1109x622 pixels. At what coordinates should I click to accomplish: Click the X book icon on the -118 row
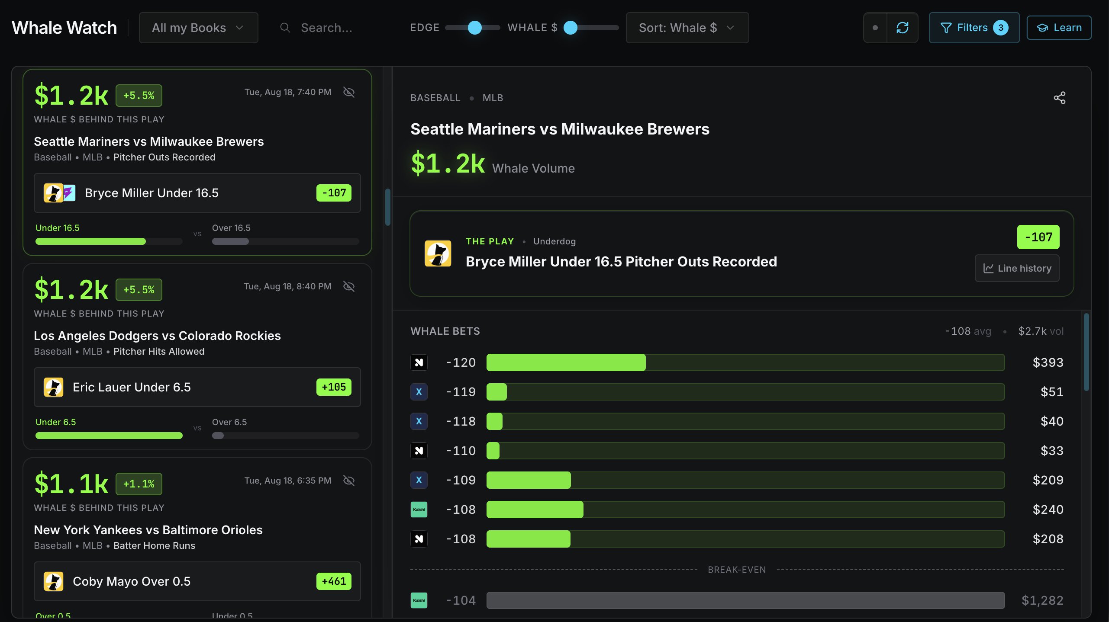pyautogui.click(x=419, y=421)
